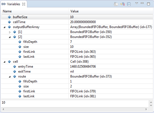This screenshot has width=154, height=113.
Task: Click inside the detail pane showing 10
Action: [x=75, y=103]
